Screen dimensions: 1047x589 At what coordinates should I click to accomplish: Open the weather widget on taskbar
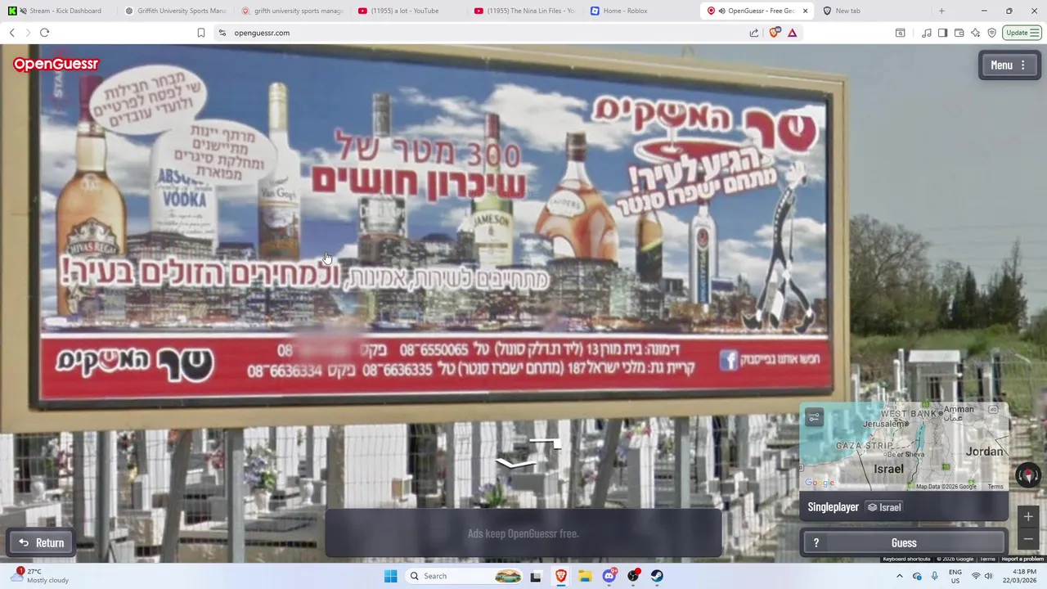point(39,576)
